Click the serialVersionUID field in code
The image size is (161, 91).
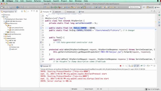click(84, 23)
